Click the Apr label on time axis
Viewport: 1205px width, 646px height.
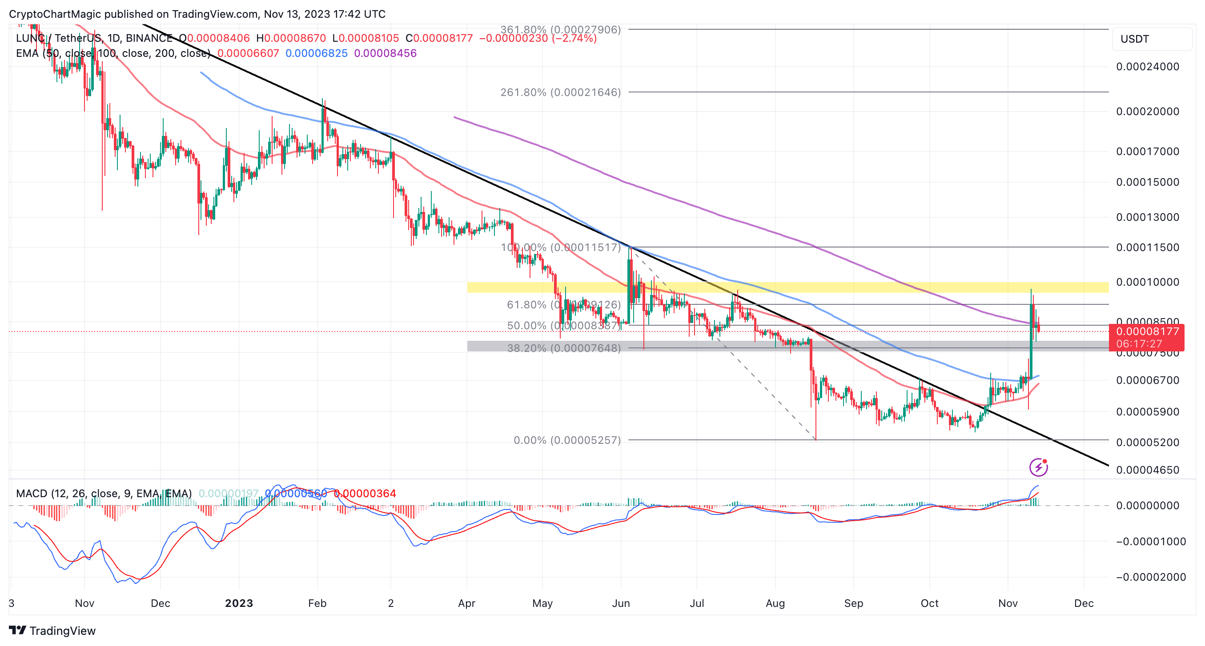tap(466, 603)
